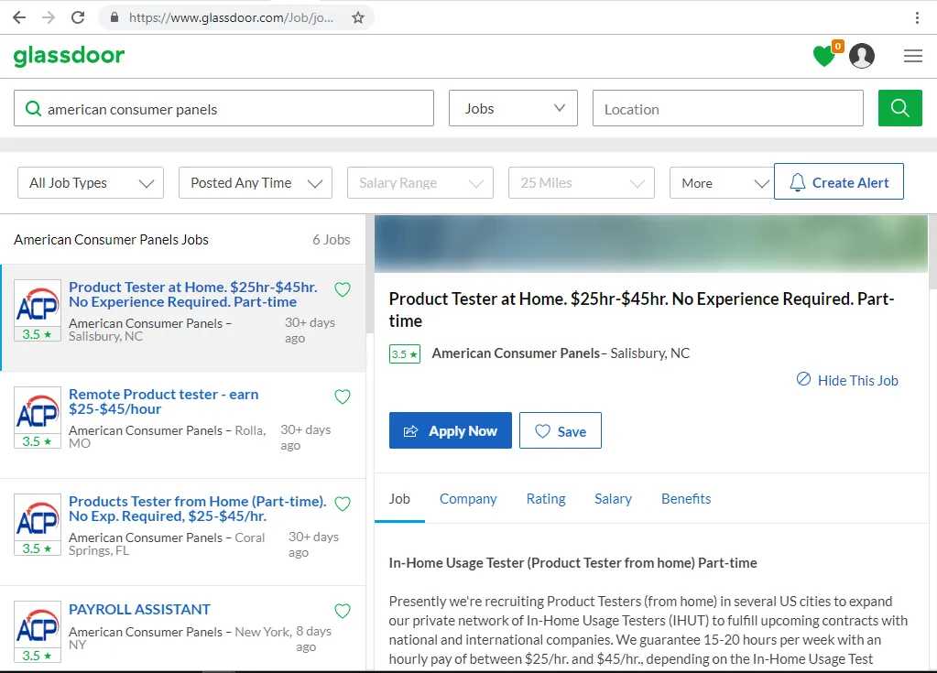Open the user profile avatar

pos(862,56)
